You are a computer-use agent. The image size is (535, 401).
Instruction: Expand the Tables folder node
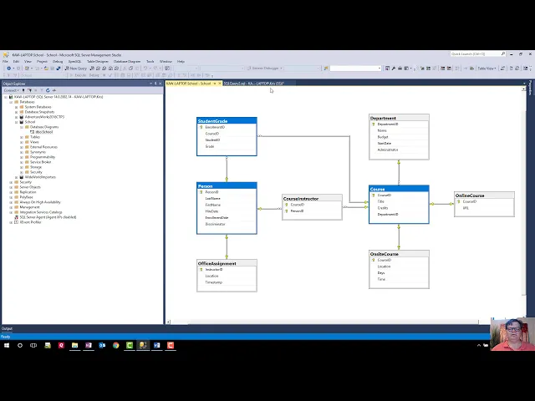22,137
